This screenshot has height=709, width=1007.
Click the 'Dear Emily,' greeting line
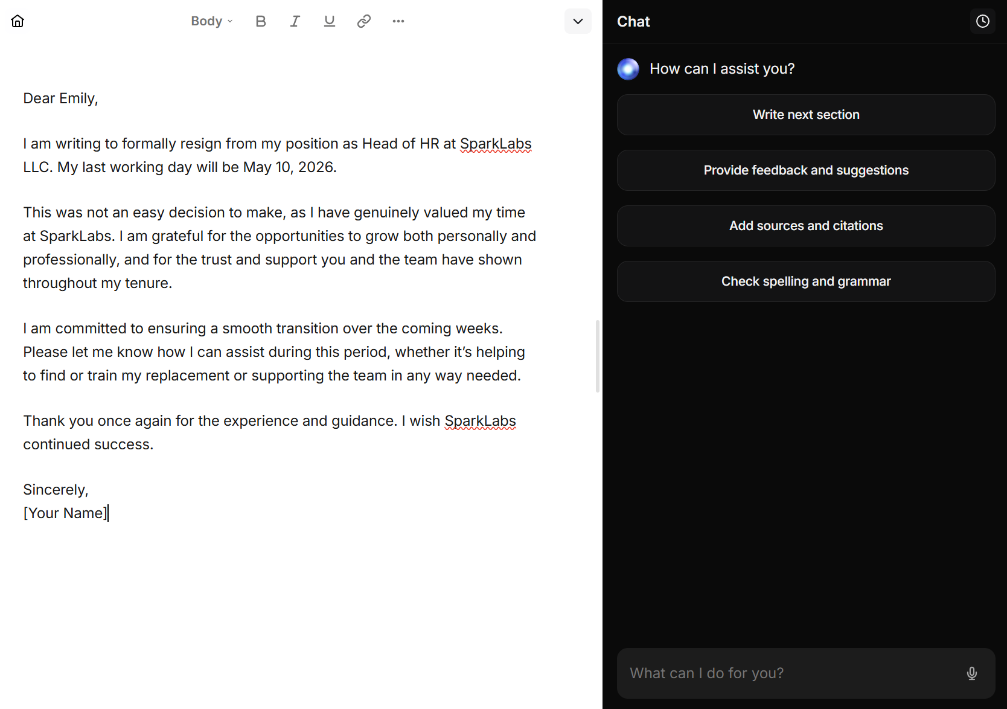point(60,98)
